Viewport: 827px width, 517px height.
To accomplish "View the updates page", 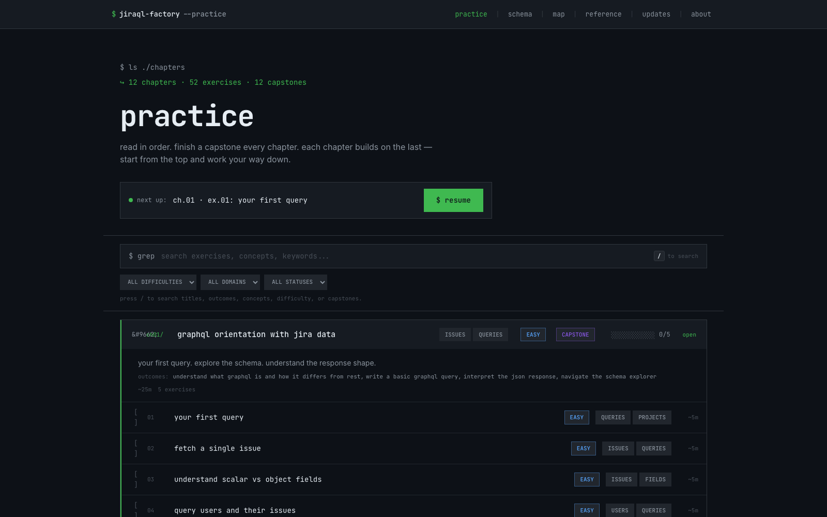I will (x=656, y=14).
